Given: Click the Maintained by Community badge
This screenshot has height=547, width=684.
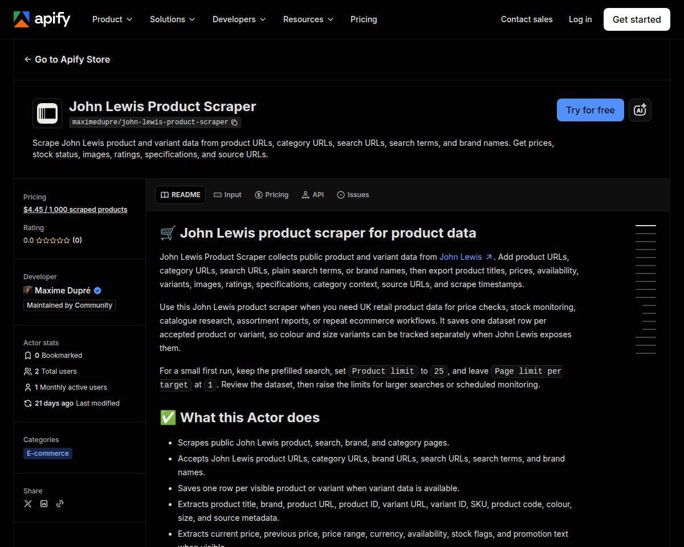Looking at the screenshot, I should pyautogui.click(x=70, y=305).
